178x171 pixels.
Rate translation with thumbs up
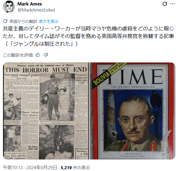click(38, 55)
